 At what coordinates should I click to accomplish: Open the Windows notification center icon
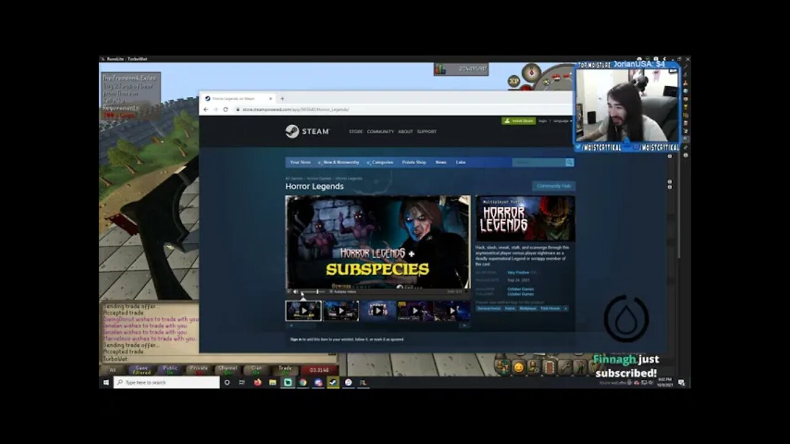coord(682,382)
